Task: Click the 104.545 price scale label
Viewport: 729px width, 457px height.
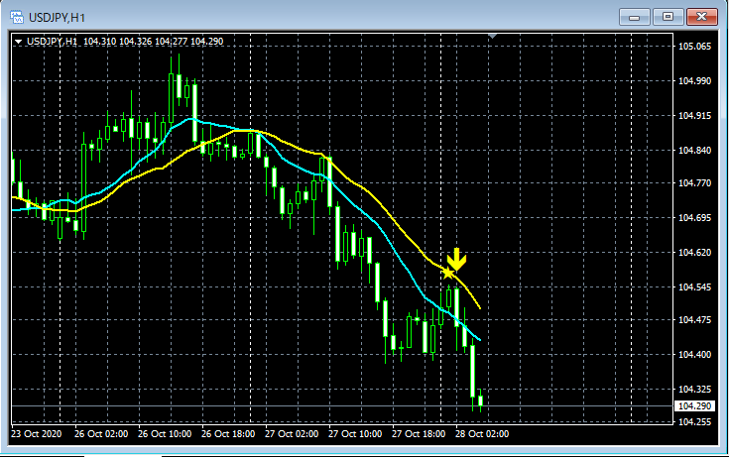Action: tap(694, 286)
